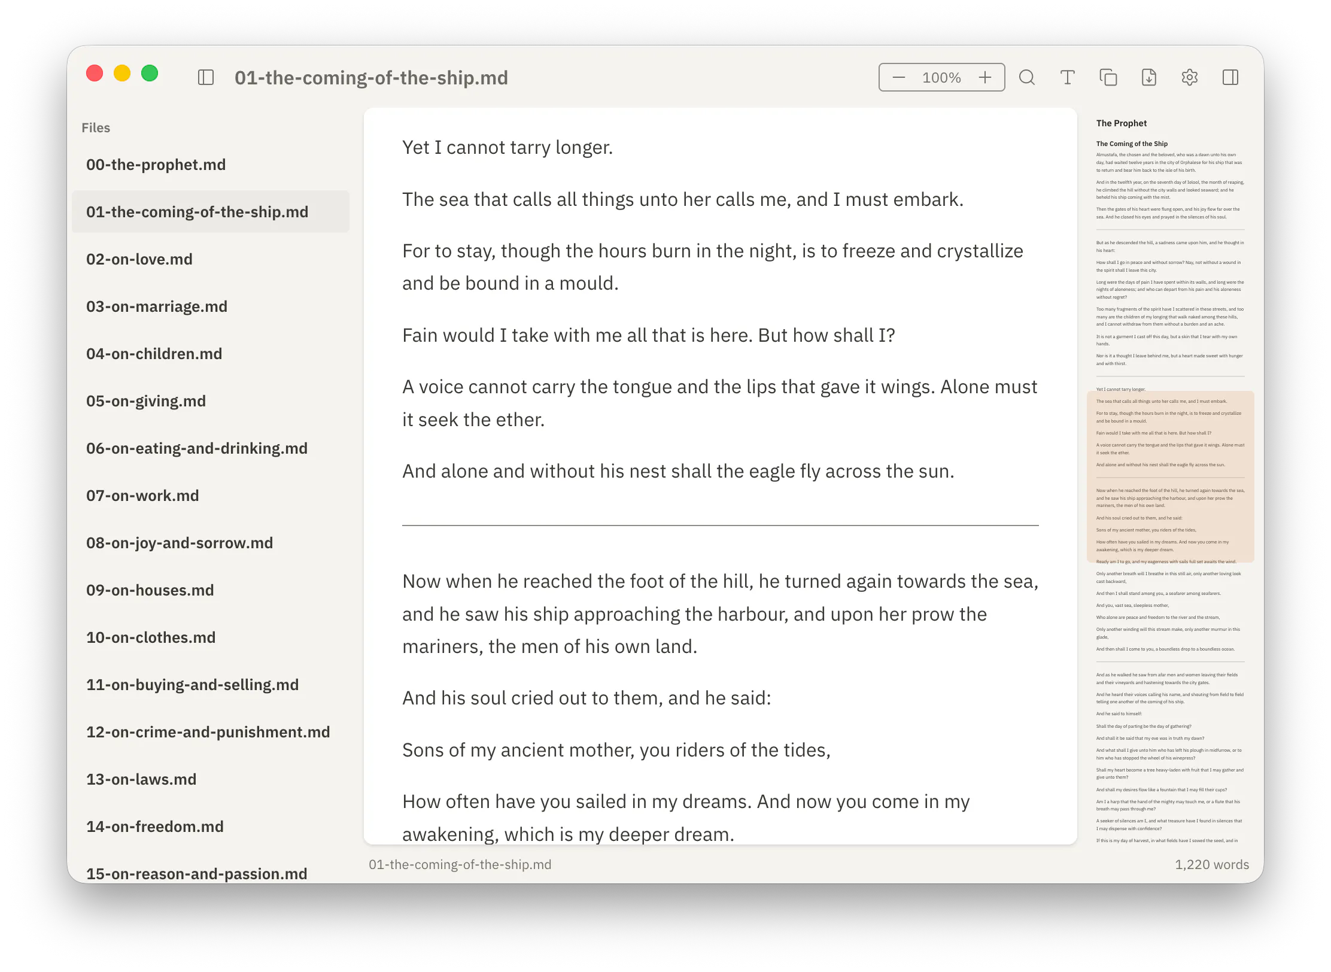The height and width of the screenshot is (972, 1331).
Task: Open settings via the gear icon
Action: click(1190, 77)
